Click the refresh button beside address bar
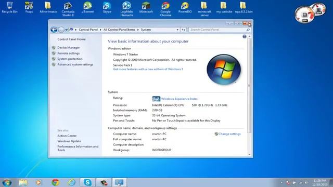333x187 pixels. pos(183,30)
